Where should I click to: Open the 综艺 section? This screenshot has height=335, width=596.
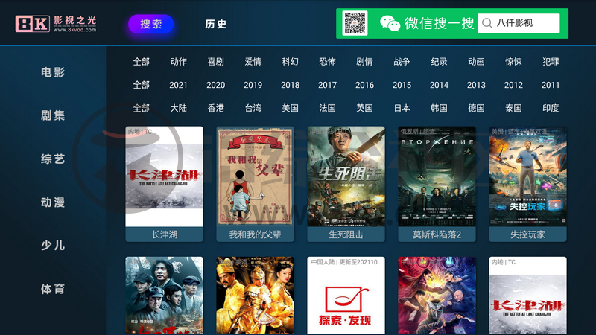coord(53,159)
